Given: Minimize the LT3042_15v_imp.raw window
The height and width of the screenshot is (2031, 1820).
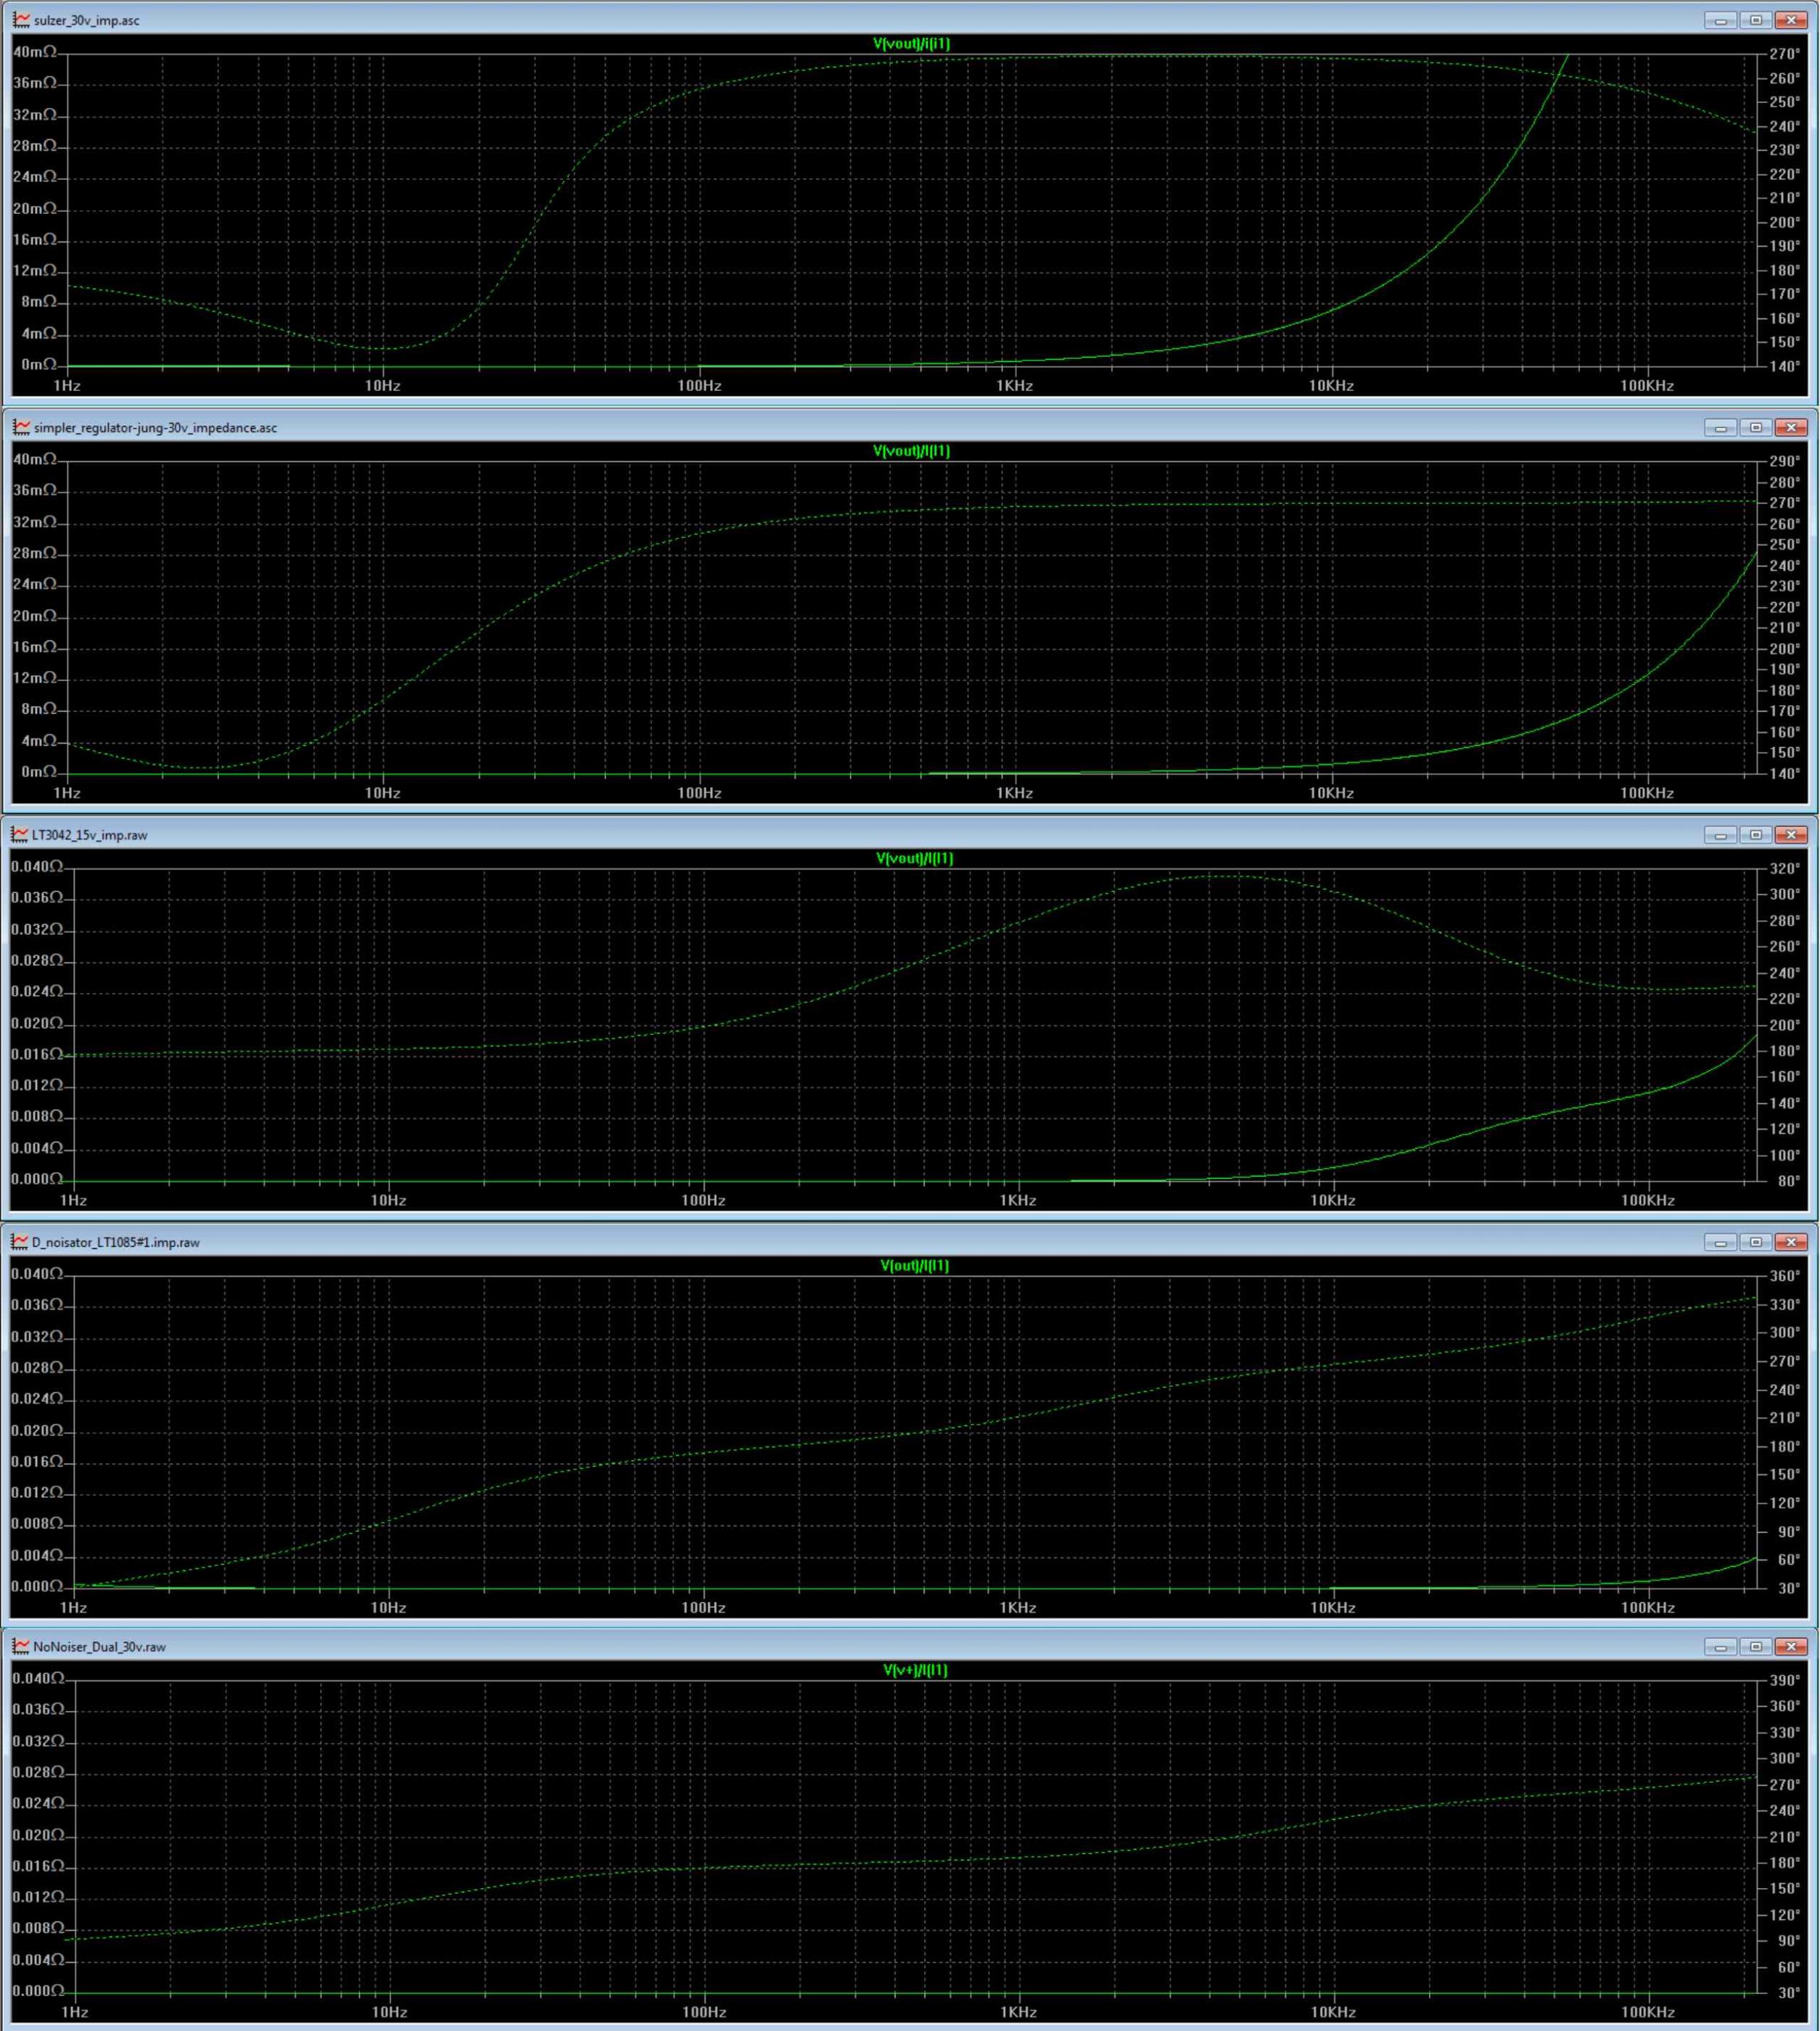Looking at the screenshot, I should point(1720,835).
